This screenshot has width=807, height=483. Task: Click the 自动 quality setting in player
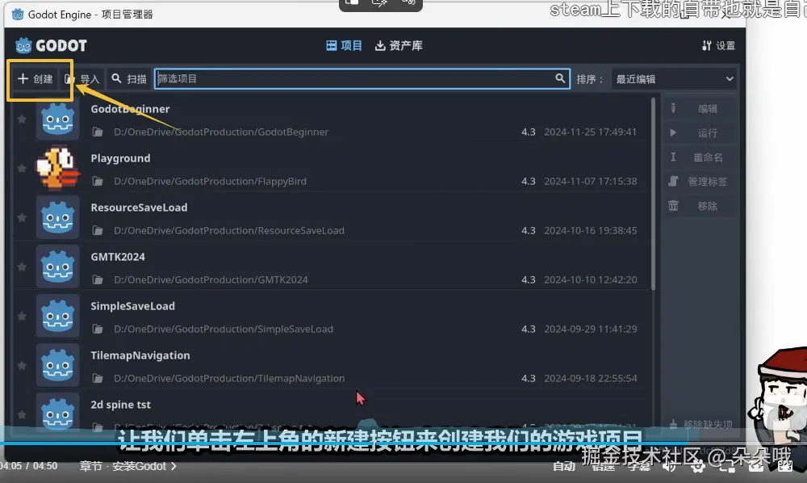pyautogui.click(x=564, y=467)
